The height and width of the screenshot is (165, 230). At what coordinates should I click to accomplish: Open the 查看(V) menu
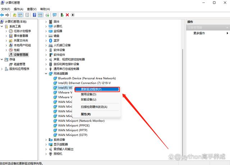(32, 9)
